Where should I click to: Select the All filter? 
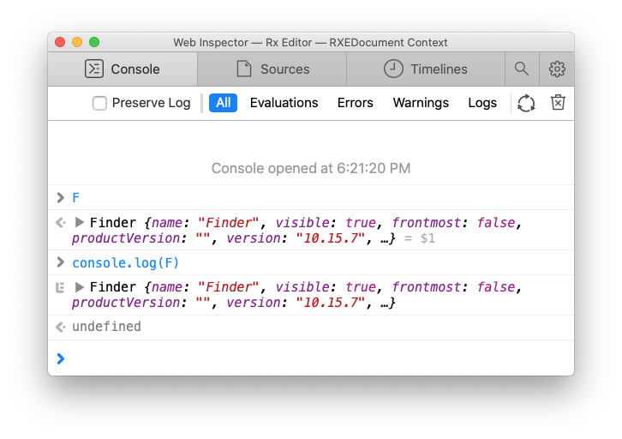223,103
